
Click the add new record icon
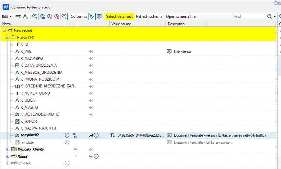click(x=18, y=16)
